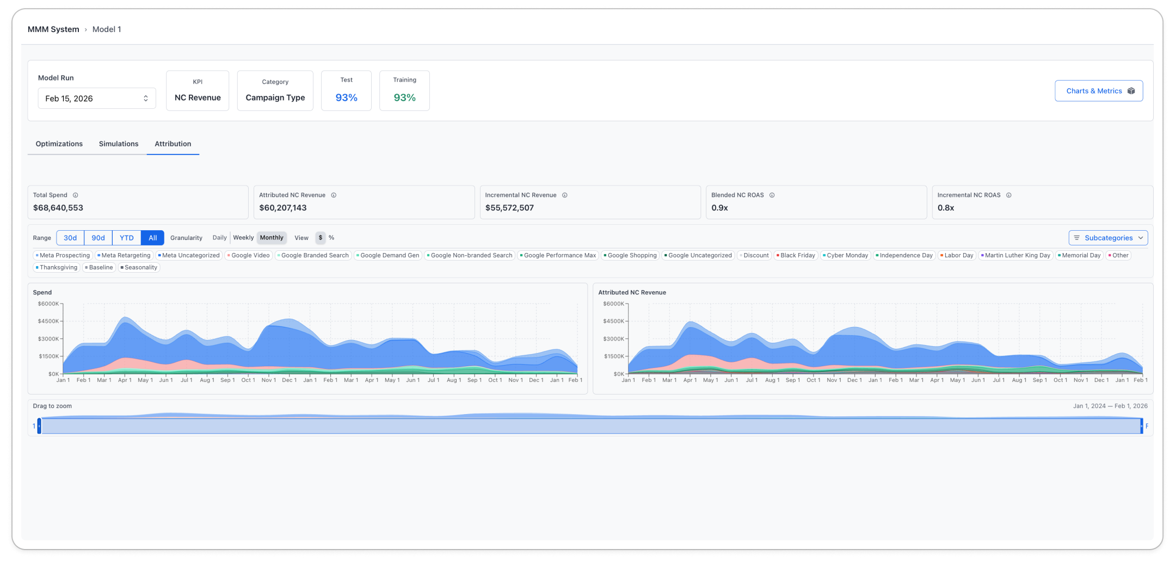Set range to 90d
Viewport: 1170px width, 561px height.
98,238
